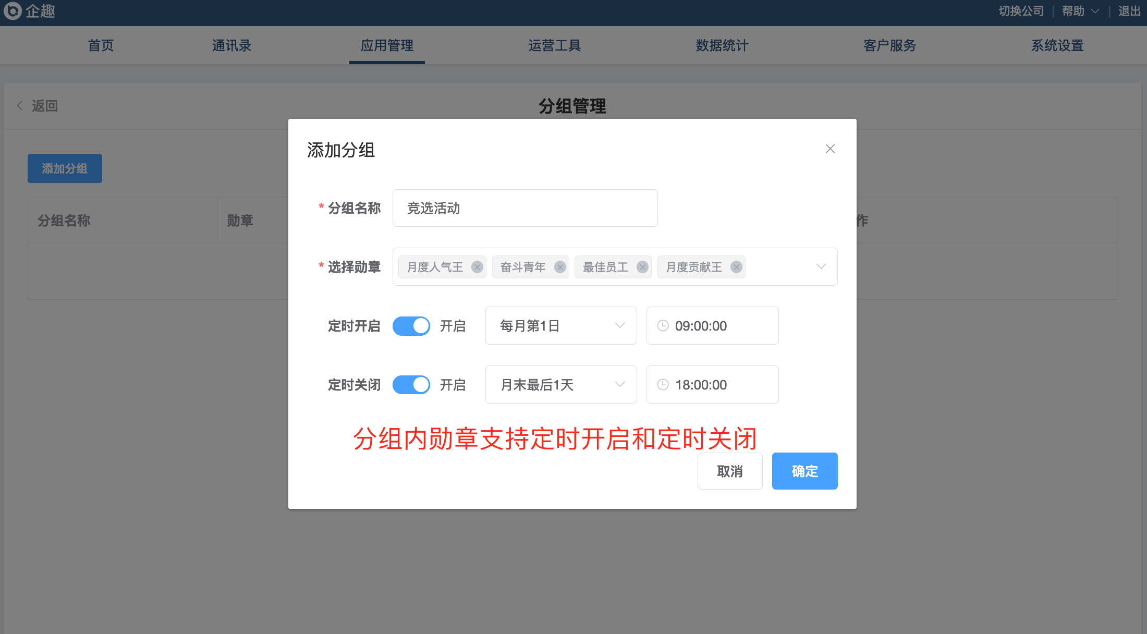The image size is (1147, 634).
Task: Toggle the 定时关闭 switch
Action: pyautogui.click(x=411, y=385)
